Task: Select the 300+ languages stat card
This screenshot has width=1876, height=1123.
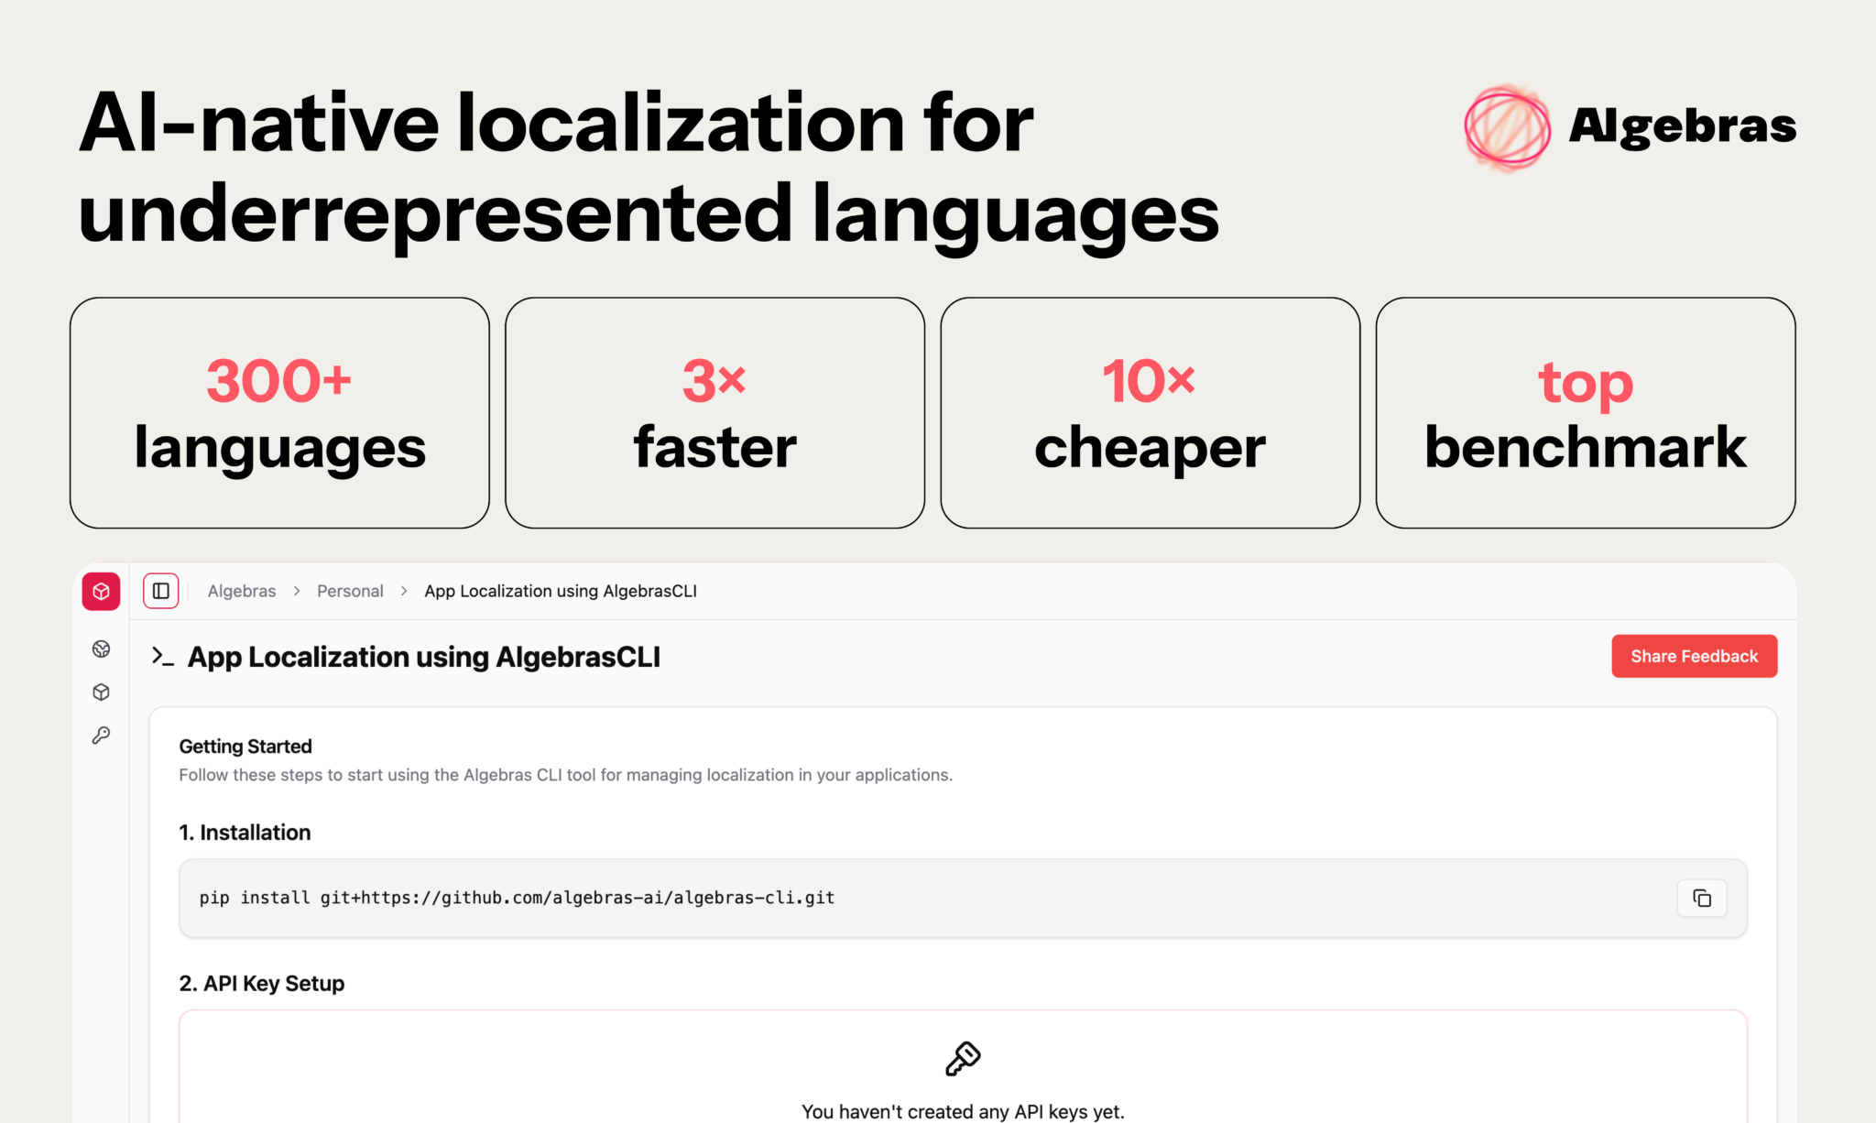Action: click(279, 412)
